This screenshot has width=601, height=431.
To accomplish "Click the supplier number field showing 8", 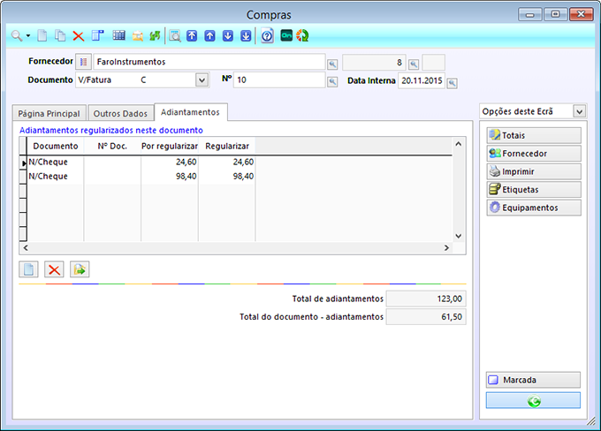I will tap(374, 62).
